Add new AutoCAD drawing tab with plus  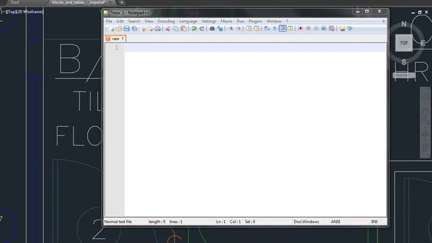coord(122,3)
